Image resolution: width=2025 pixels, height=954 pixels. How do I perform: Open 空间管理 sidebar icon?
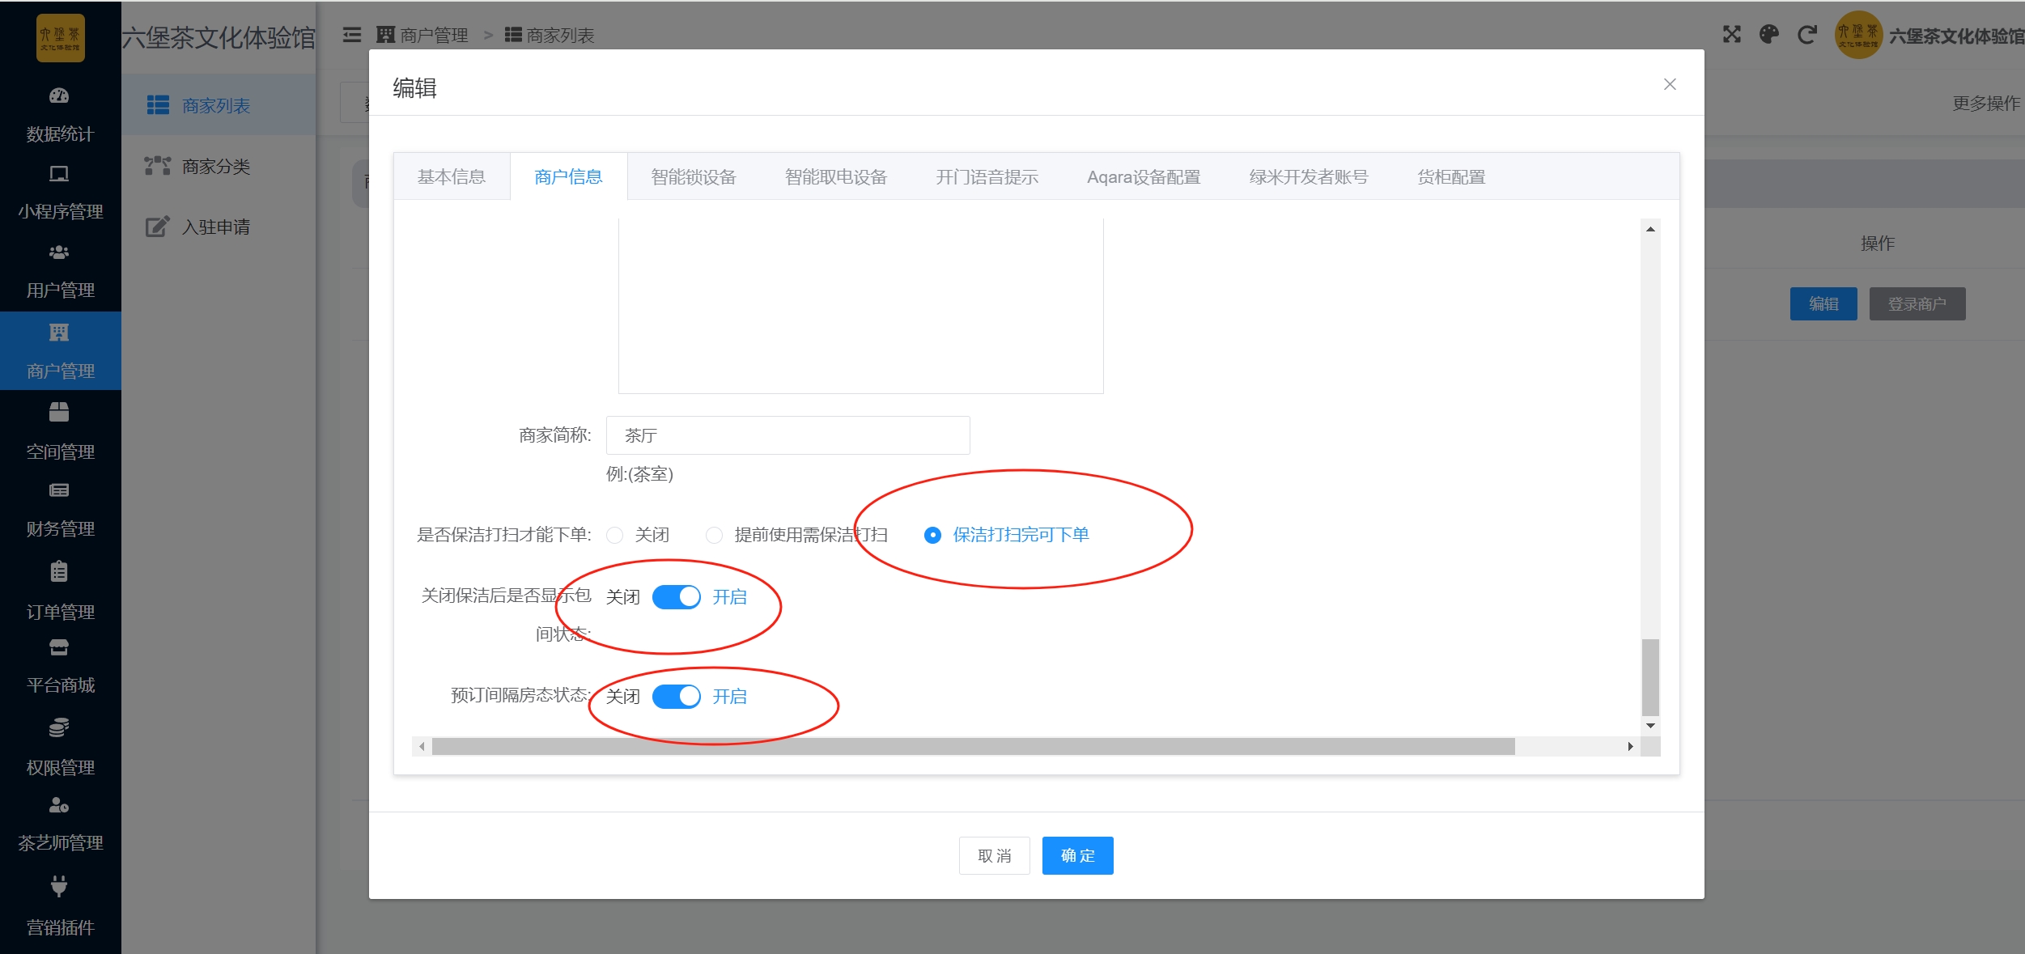point(59,412)
